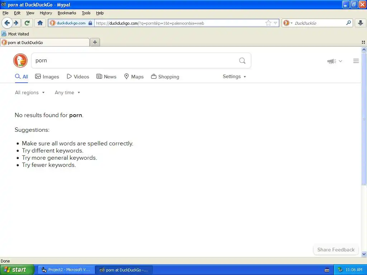This screenshot has height=275, width=367.
Task: Open the URL history dropdown arrow
Action: pyautogui.click(x=276, y=23)
